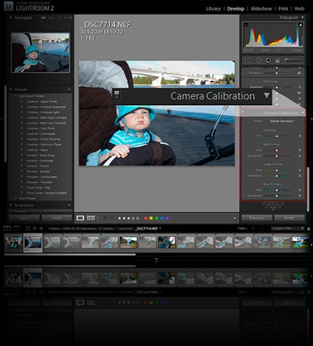313x346 pixels.
Task: Toggle highlight clipping indicator in Histogram
Action: point(301,25)
